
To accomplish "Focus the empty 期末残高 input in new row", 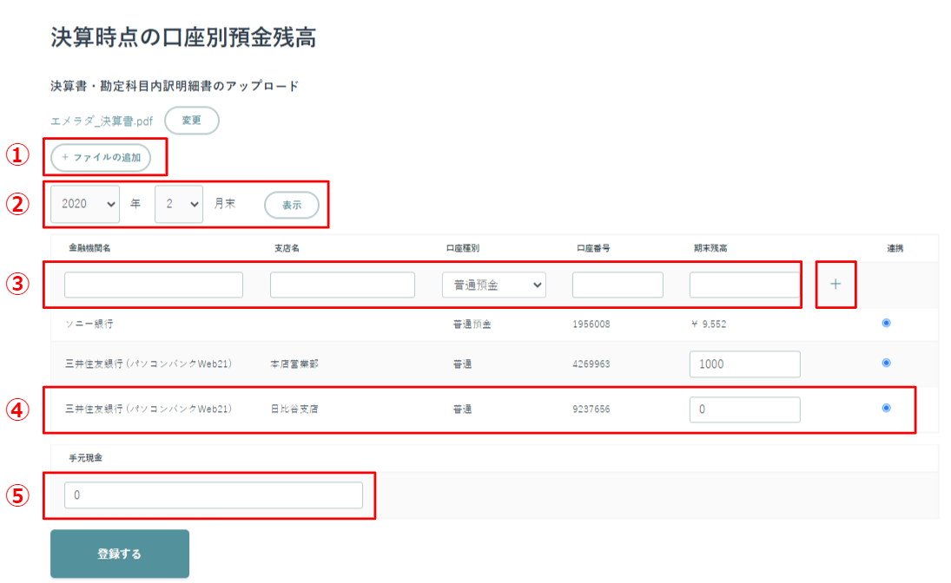I will tap(745, 285).
